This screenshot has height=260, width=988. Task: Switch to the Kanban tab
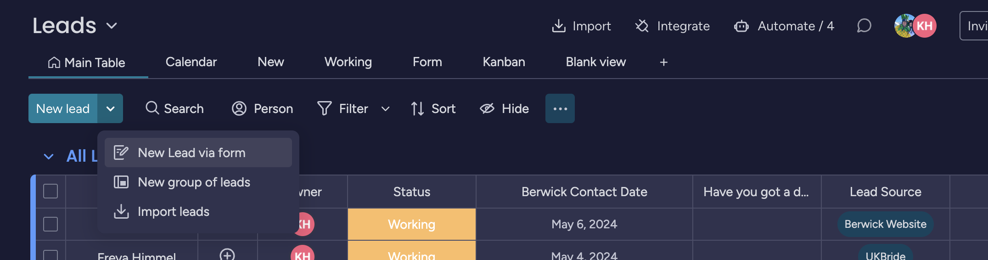point(504,62)
